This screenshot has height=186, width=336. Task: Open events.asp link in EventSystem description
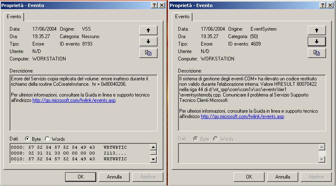242,116
